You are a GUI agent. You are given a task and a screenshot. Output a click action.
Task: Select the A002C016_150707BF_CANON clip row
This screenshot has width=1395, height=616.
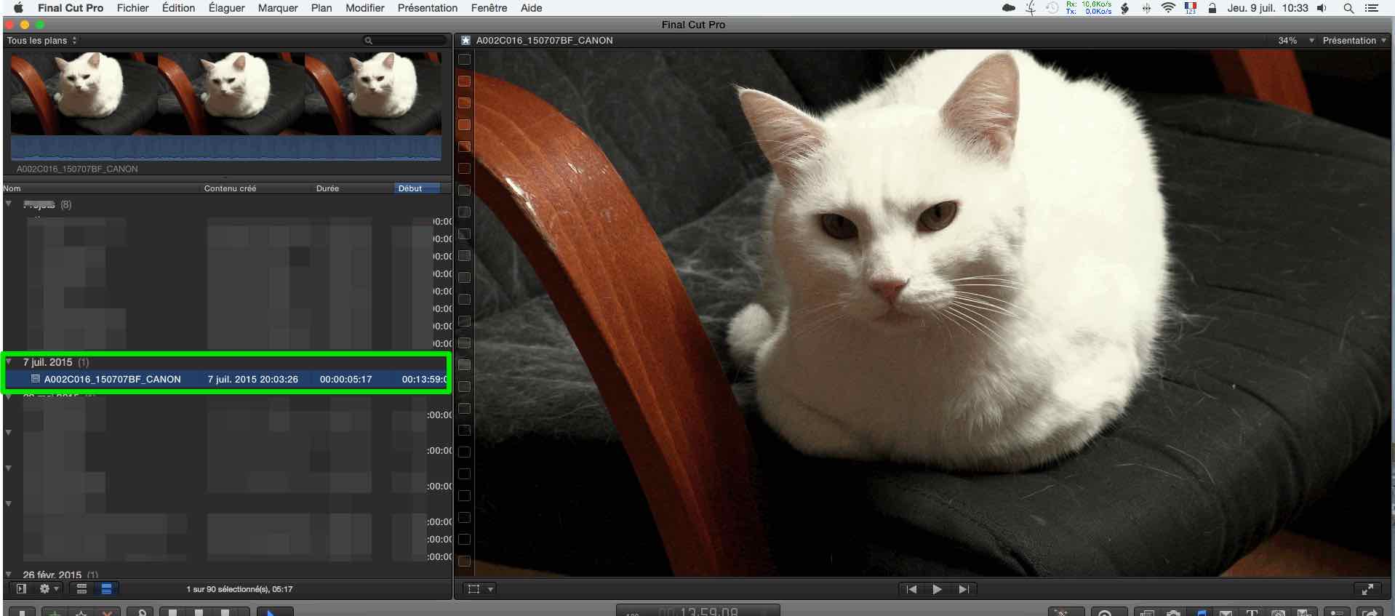[x=227, y=379]
